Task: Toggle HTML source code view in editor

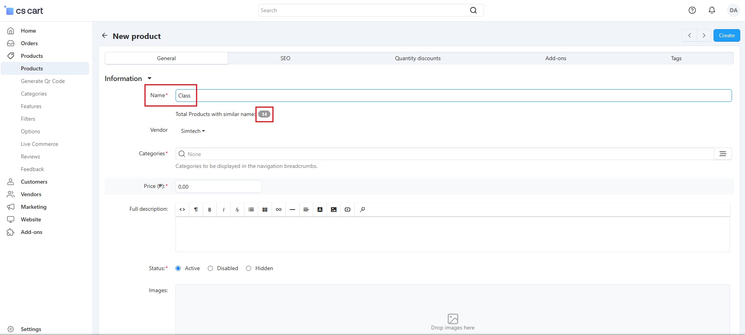Action: coord(182,210)
